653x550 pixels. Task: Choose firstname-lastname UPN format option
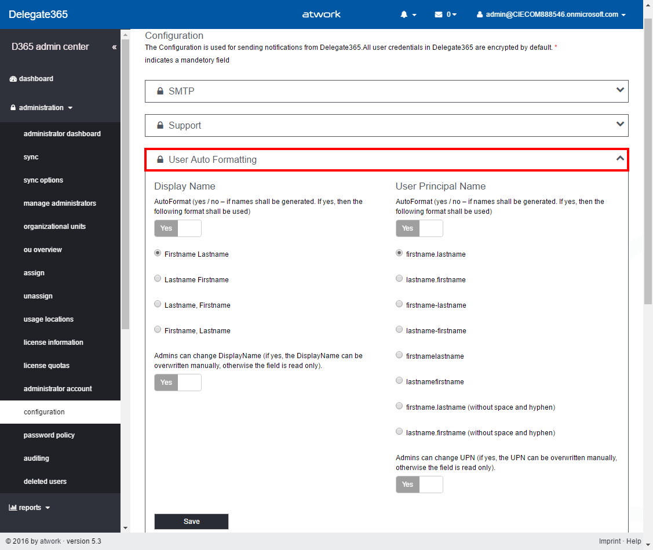(x=399, y=304)
